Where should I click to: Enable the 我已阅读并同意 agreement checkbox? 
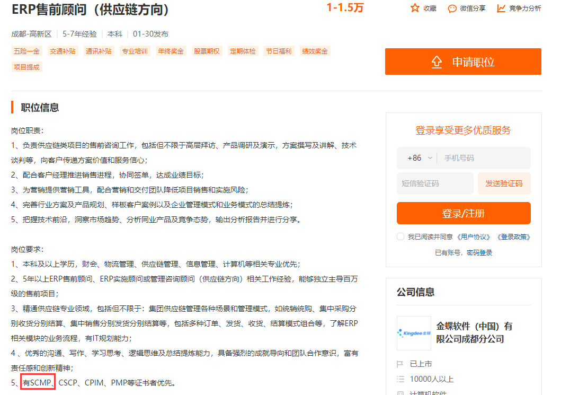[x=400, y=236]
